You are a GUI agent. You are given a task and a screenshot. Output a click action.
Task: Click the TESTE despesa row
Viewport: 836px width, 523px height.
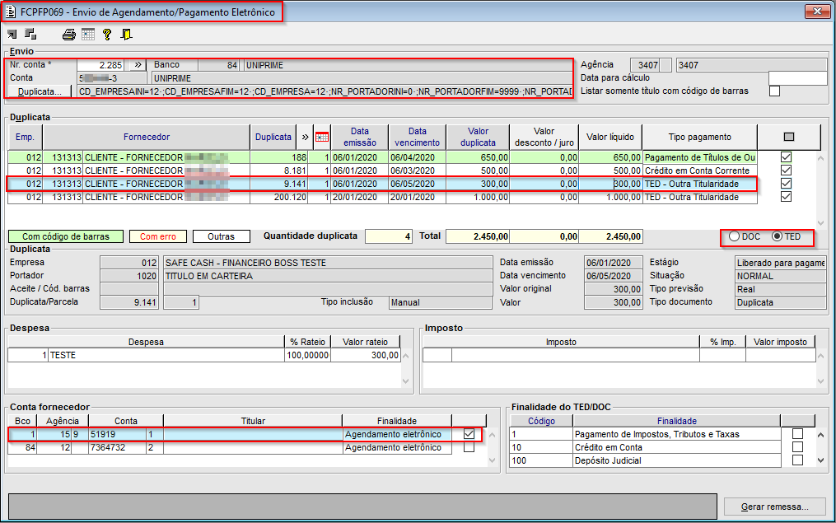[x=203, y=355]
